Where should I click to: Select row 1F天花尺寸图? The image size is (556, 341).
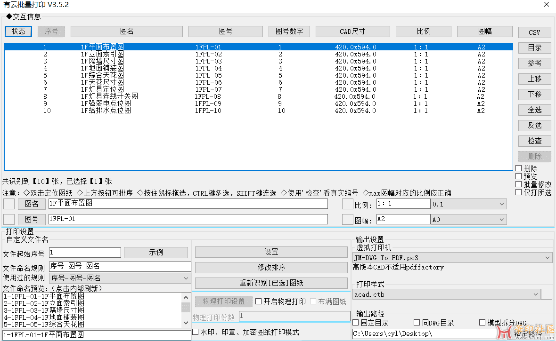tap(259, 82)
